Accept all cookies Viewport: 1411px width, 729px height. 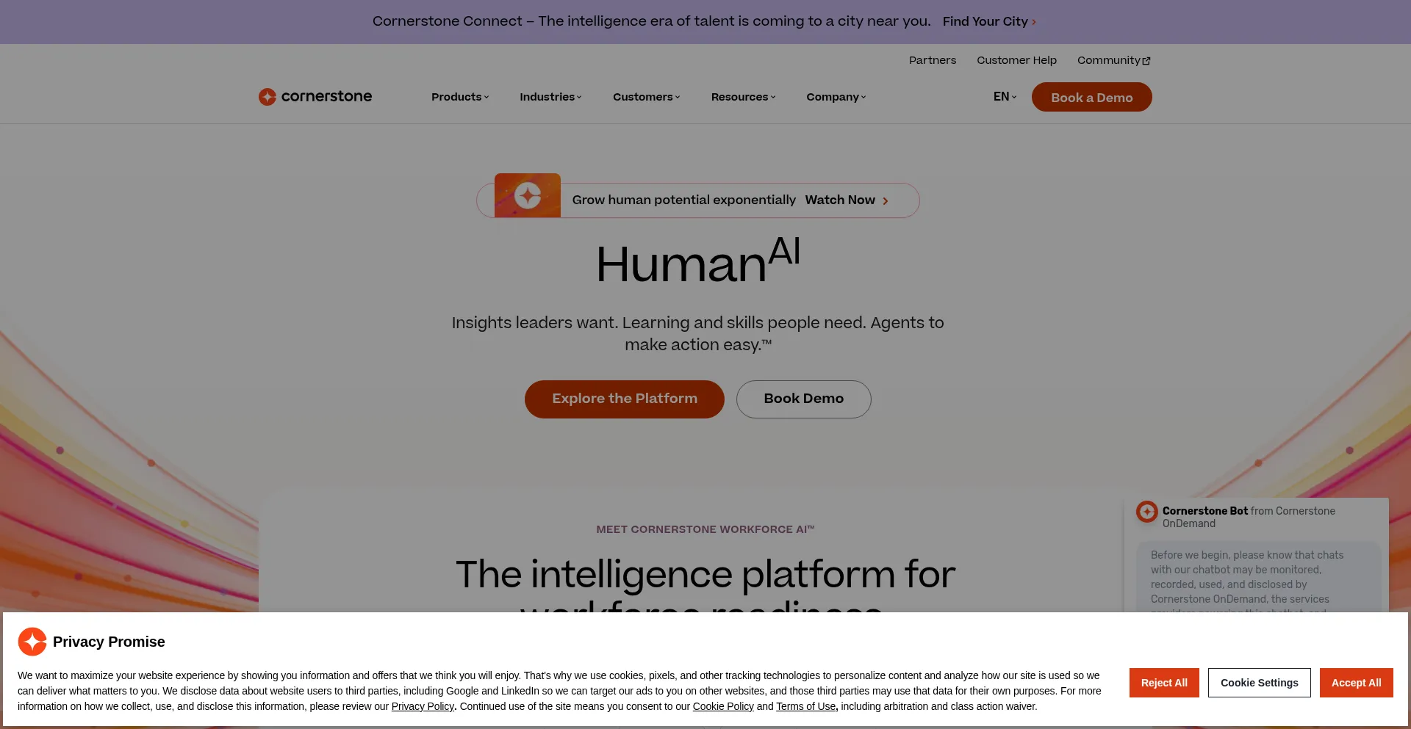(1357, 683)
